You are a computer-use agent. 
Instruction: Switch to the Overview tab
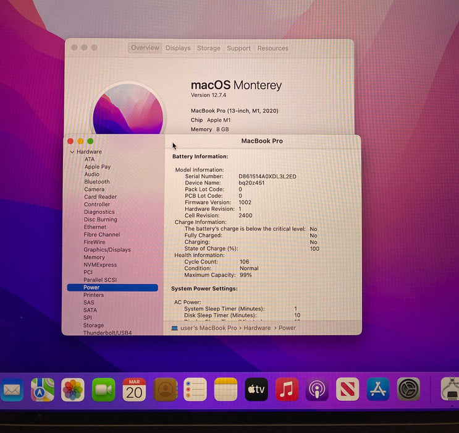(145, 48)
